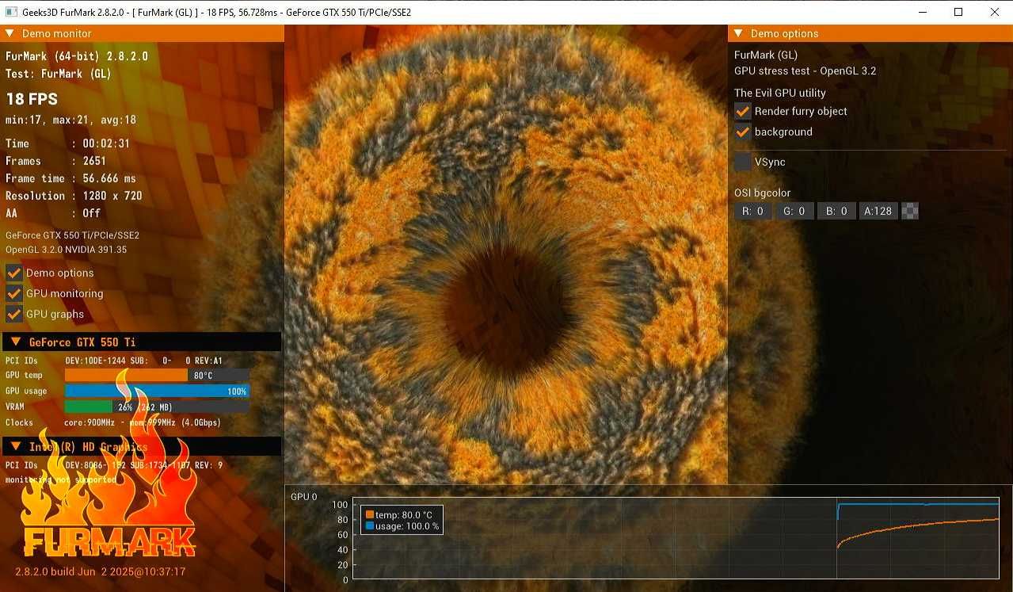The height and width of the screenshot is (592, 1013).
Task: Collapse the Demo monitor panel triangle
Action: (10, 33)
